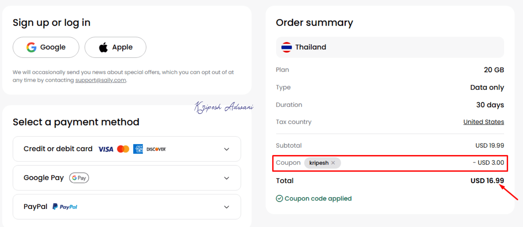The height and width of the screenshot is (227, 523).
Task: Expand the Credit or debit card option
Action: pos(226,149)
